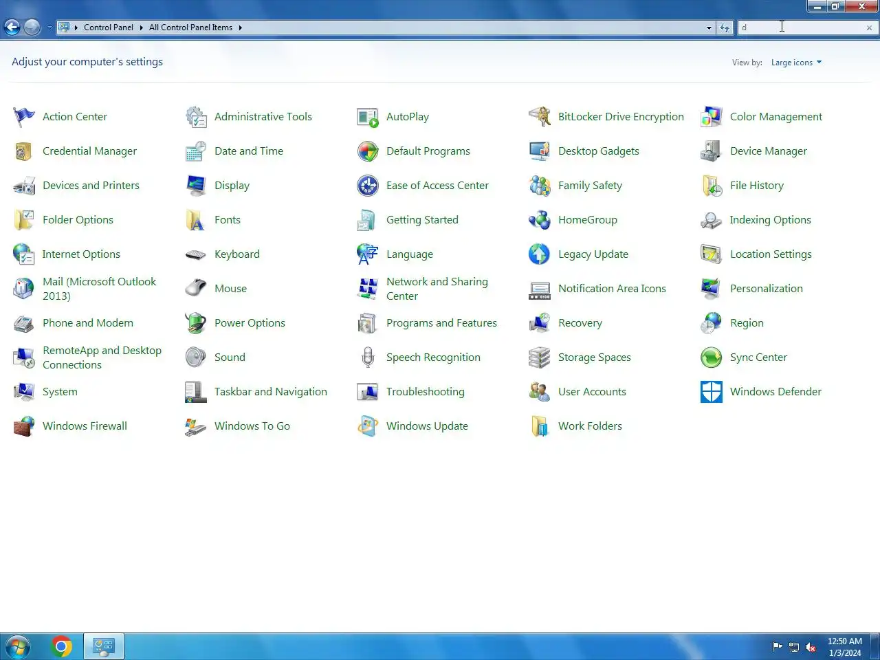Click the Sync Center green icon
The image size is (880, 660).
click(x=712, y=357)
